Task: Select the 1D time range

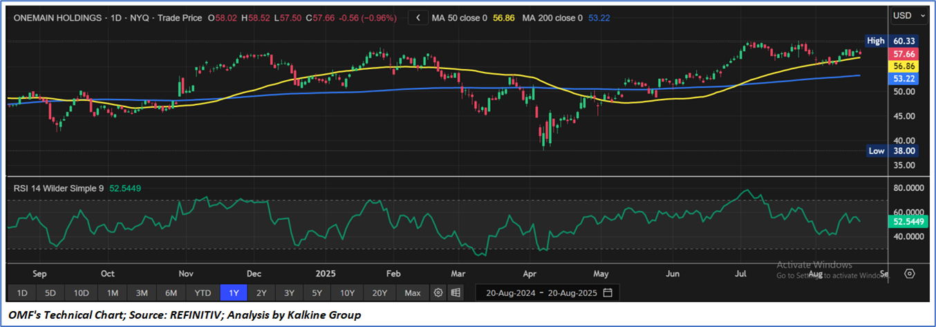Action: [22, 292]
